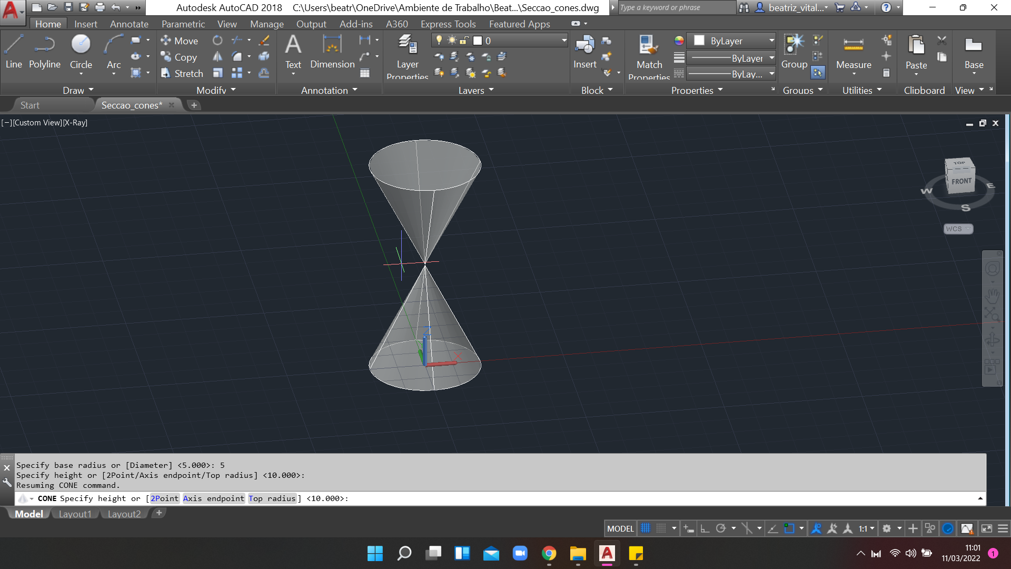
Task: Click the Rotate icon
Action: point(217,40)
